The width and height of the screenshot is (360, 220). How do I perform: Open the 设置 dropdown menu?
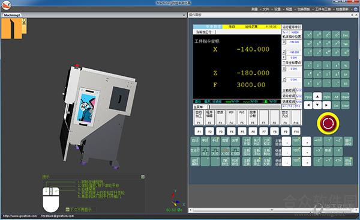(277, 9)
